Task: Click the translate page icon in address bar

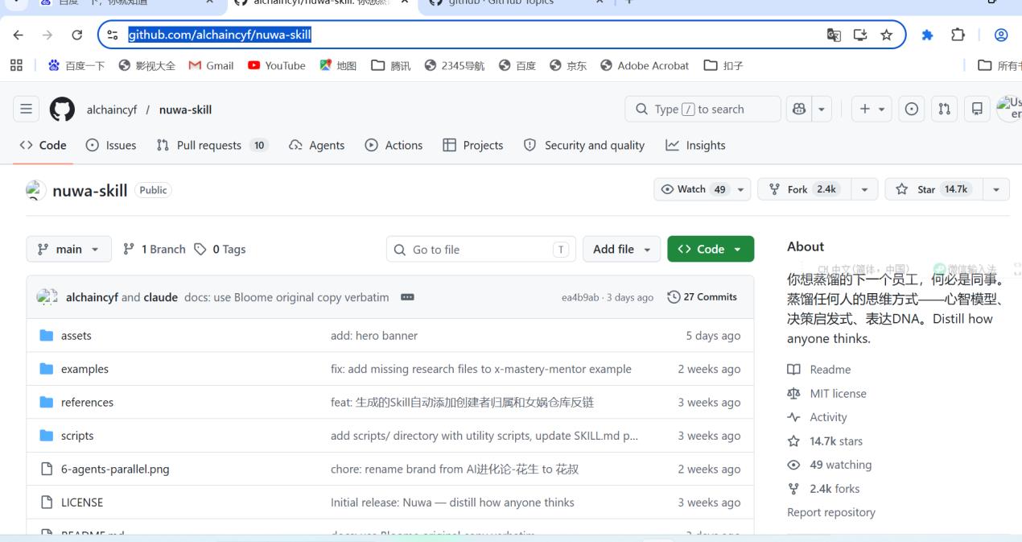Action: 834,35
